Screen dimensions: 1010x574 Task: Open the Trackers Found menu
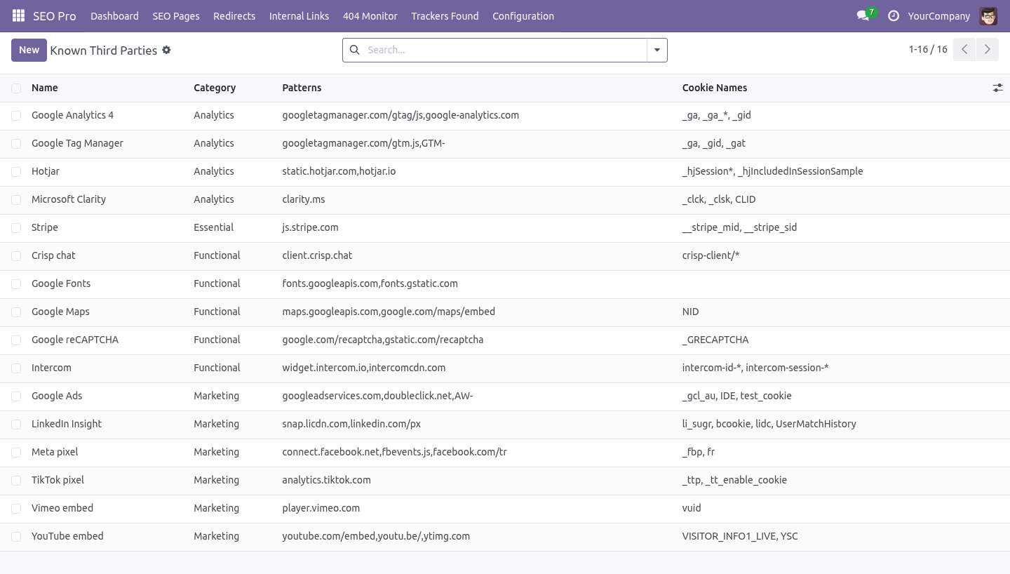coord(445,15)
